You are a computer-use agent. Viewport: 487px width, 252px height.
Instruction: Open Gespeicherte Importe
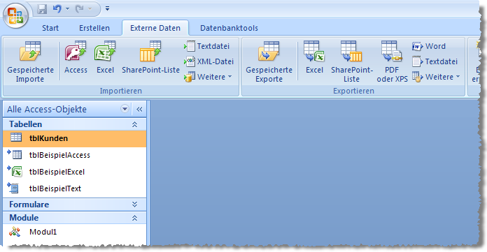point(30,61)
